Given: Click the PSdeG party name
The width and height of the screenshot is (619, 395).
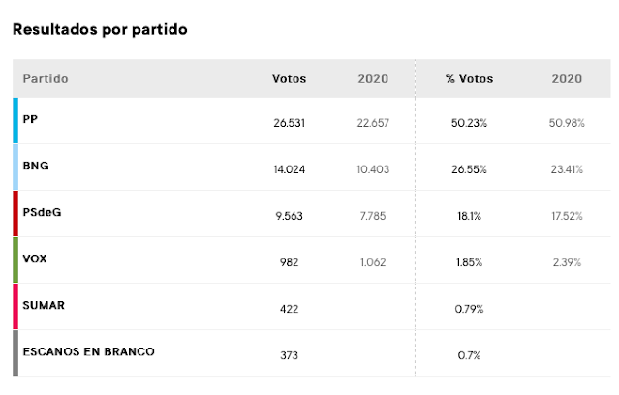Looking at the screenshot, I should pyautogui.click(x=42, y=212).
